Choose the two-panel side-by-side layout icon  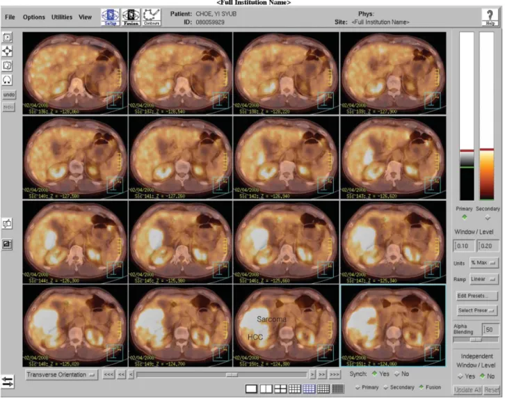pyautogui.click(x=266, y=389)
